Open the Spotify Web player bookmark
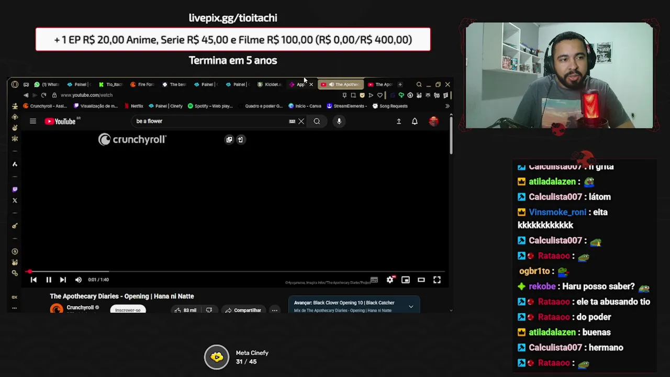The width and height of the screenshot is (670, 377). tap(210, 106)
